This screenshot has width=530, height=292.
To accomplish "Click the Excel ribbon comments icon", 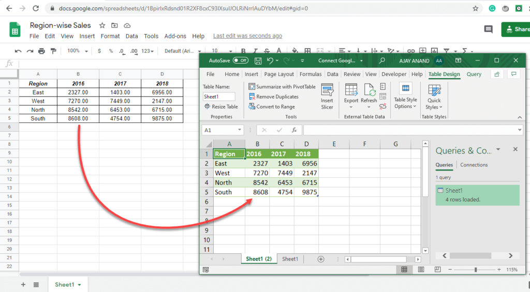I will [x=514, y=74].
